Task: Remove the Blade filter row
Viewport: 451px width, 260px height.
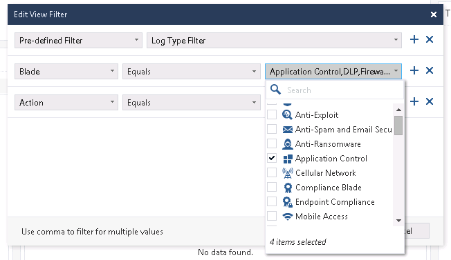Action: tap(430, 70)
